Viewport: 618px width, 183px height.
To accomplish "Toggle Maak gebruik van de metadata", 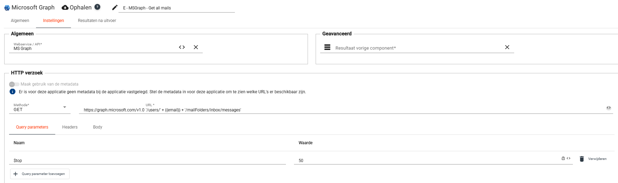I will pyautogui.click(x=14, y=84).
